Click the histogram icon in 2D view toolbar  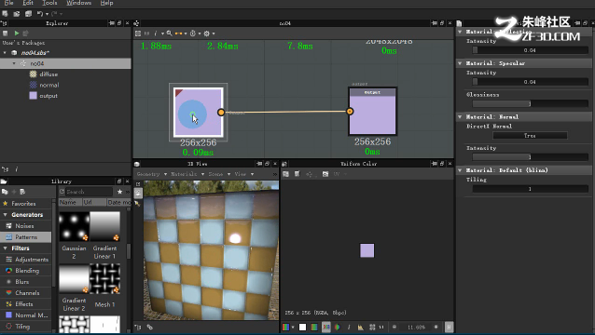(361, 327)
